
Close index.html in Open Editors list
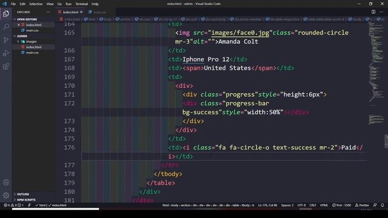tap(19, 25)
